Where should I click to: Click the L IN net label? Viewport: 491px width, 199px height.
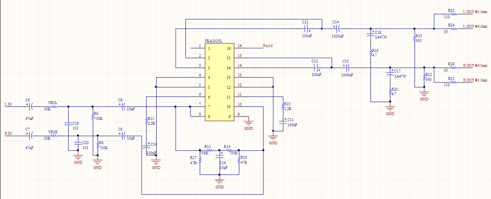pyautogui.click(x=9, y=103)
